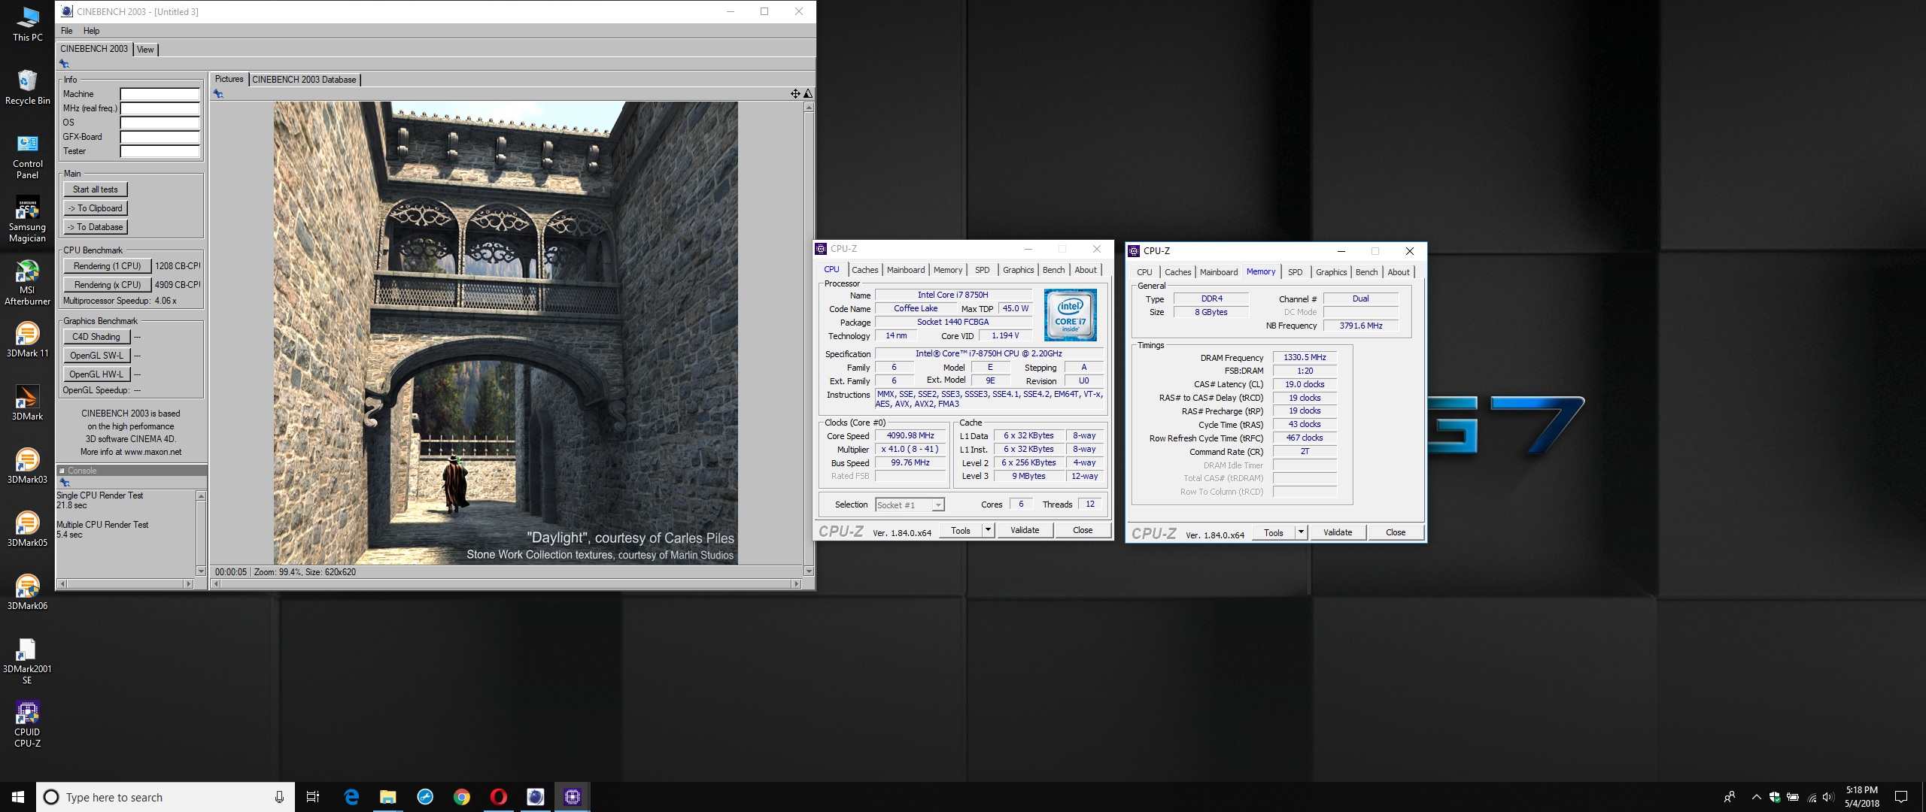This screenshot has height=812, width=1926.
Task: Open Tools dropdown arrow in left CPU-Z
Action: pyautogui.click(x=988, y=531)
